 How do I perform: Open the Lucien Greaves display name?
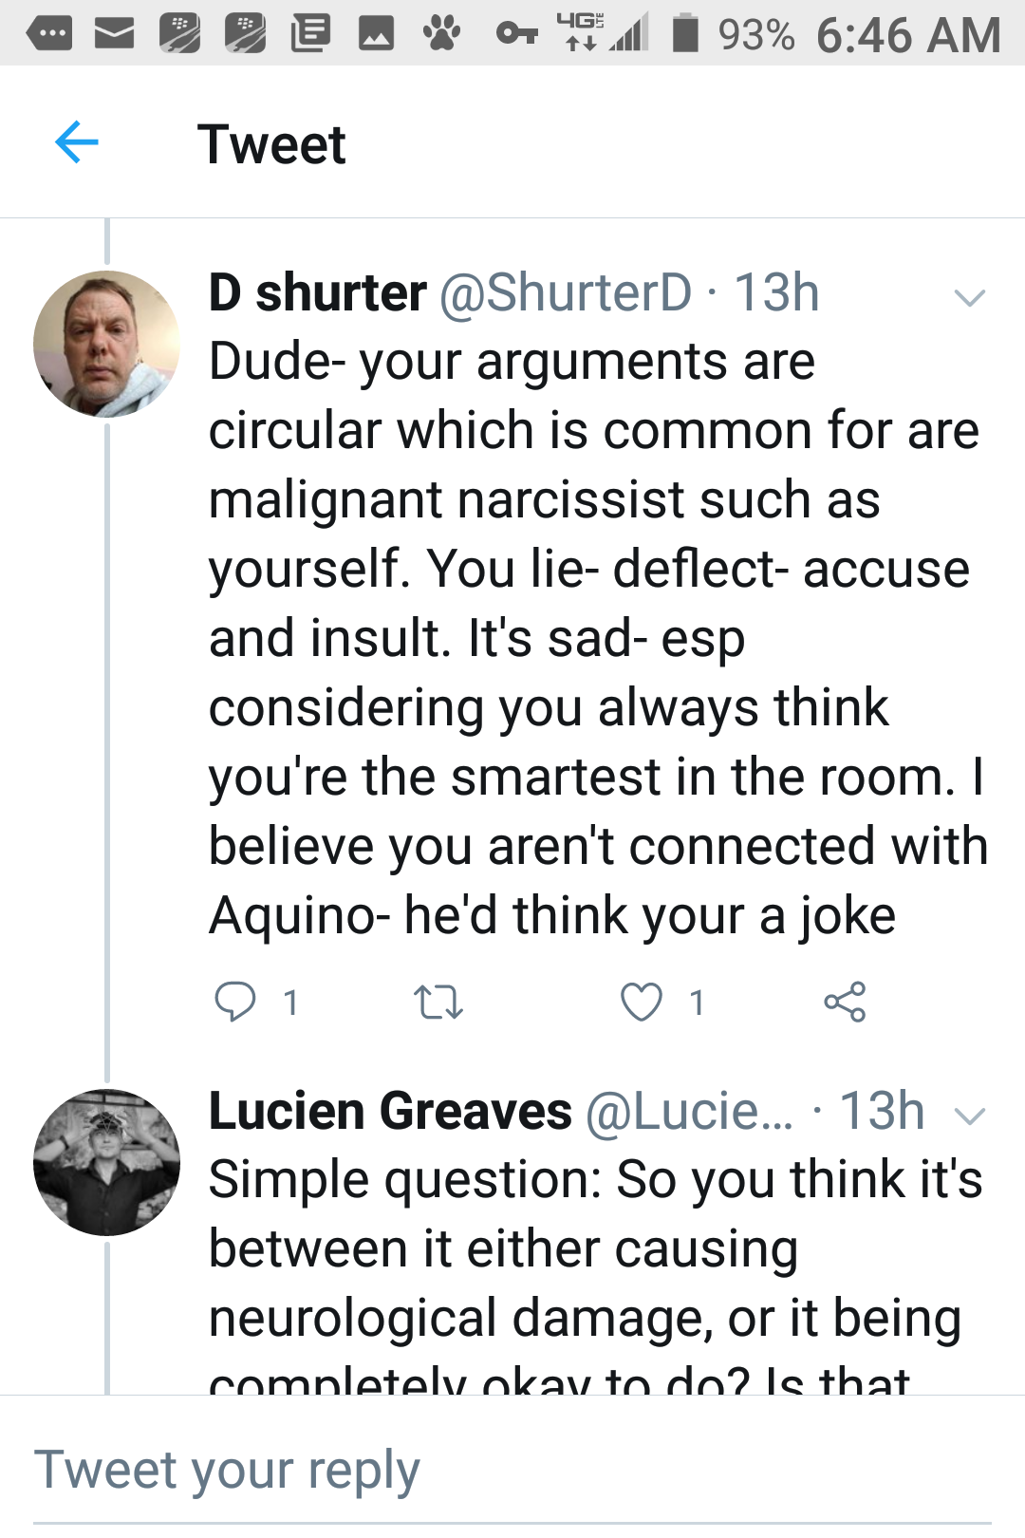(390, 1111)
